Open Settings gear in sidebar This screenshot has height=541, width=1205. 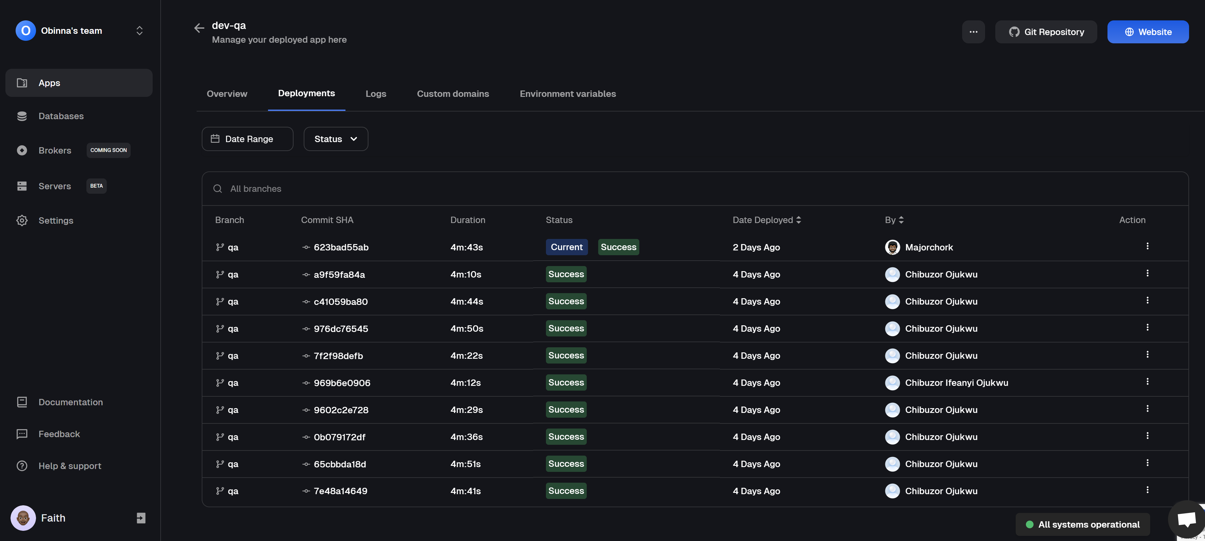(22, 220)
